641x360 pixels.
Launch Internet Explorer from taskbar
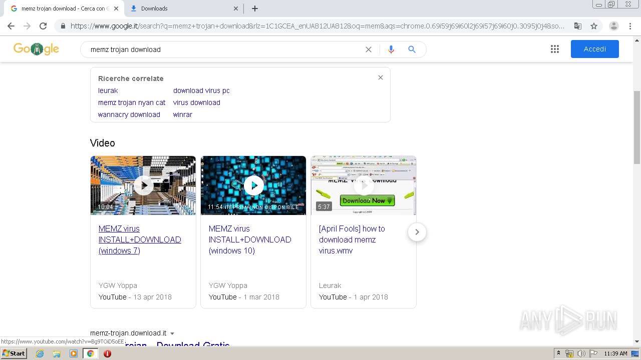(x=40, y=353)
